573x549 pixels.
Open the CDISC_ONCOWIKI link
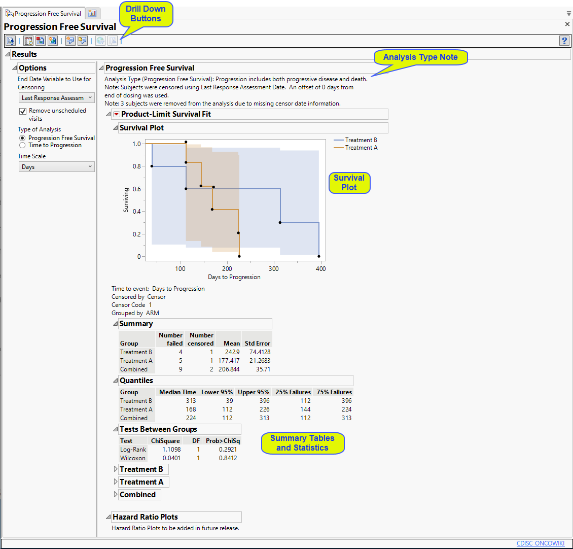pos(541,543)
